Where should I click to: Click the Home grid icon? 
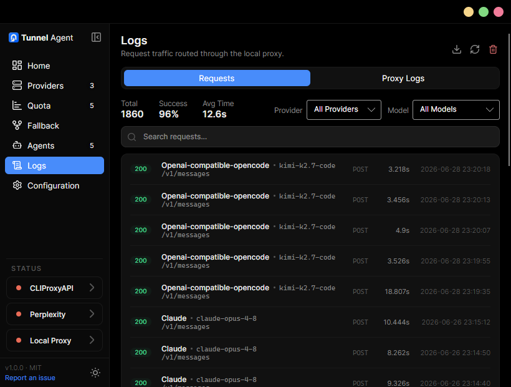[x=17, y=66]
